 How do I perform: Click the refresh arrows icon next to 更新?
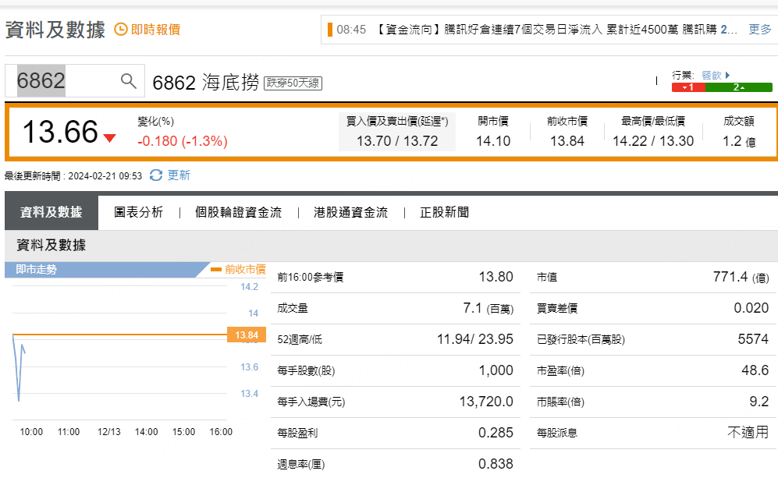click(156, 175)
